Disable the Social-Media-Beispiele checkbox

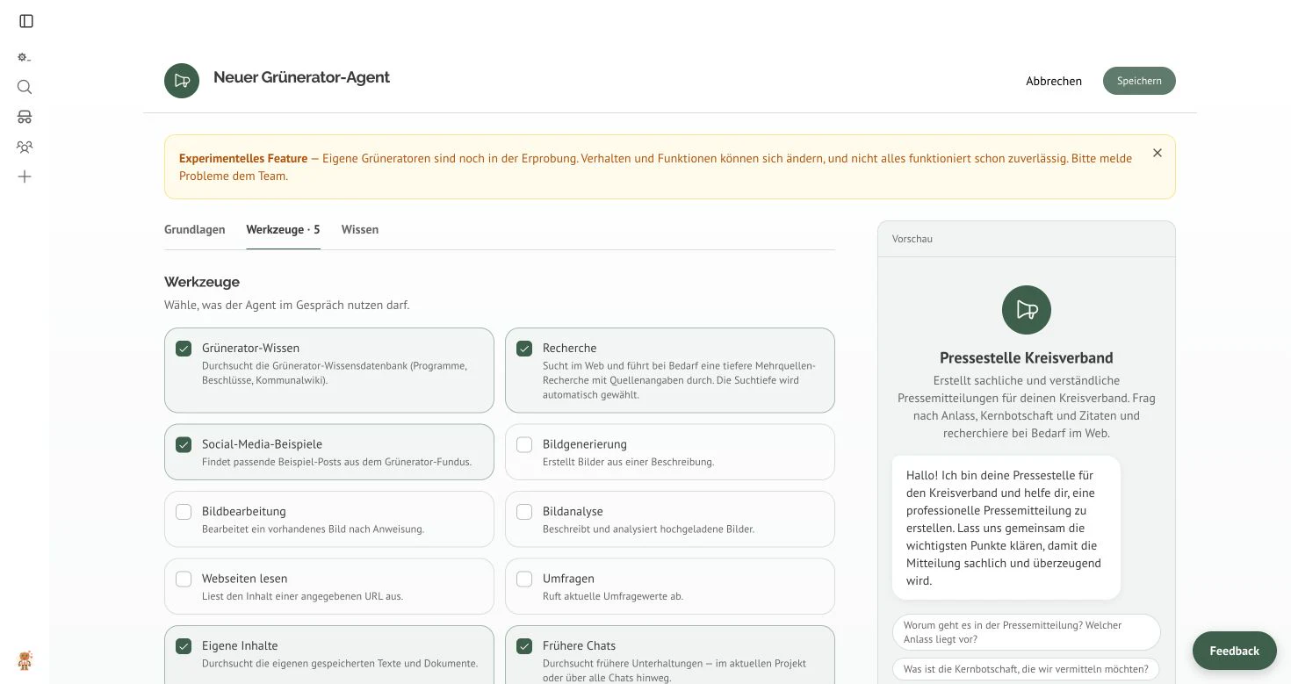pyautogui.click(x=184, y=444)
